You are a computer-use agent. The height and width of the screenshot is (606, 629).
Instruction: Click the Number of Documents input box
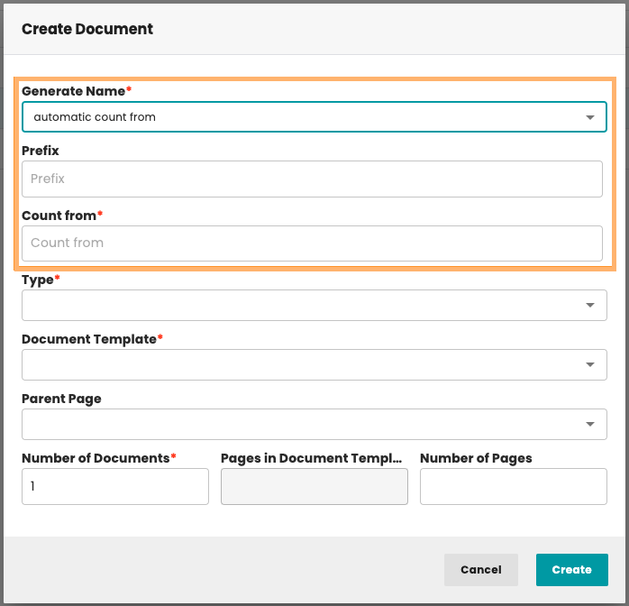115,487
